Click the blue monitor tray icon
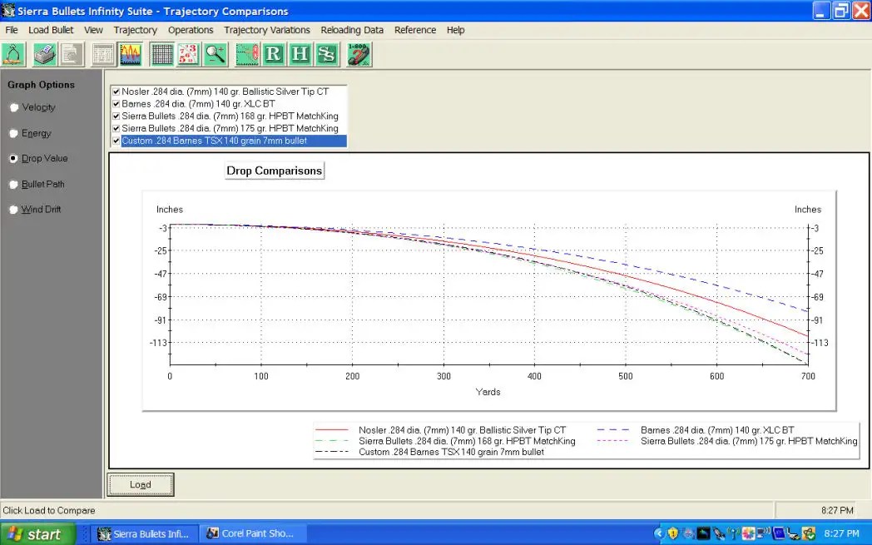Image resolution: width=872 pixels, height=545 pixels. pyautogui.click(x=779, y=534)
